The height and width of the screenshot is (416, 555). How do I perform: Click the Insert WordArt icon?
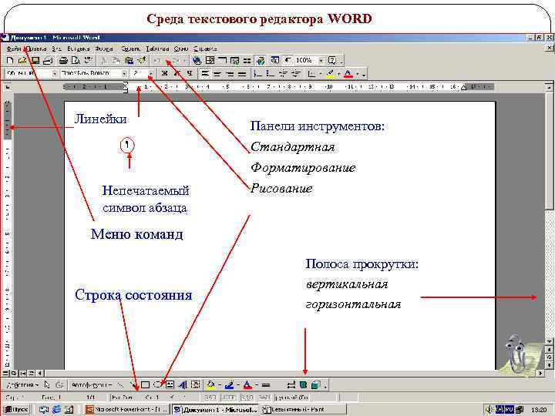(x=183, y=384)
